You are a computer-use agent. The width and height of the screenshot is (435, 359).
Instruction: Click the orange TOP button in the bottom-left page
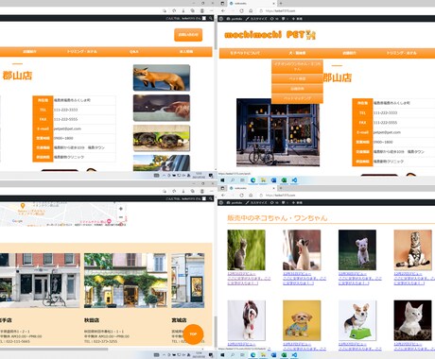193,334
